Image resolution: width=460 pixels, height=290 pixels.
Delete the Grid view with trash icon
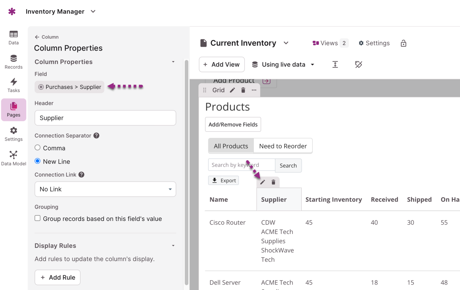[243, 90]
